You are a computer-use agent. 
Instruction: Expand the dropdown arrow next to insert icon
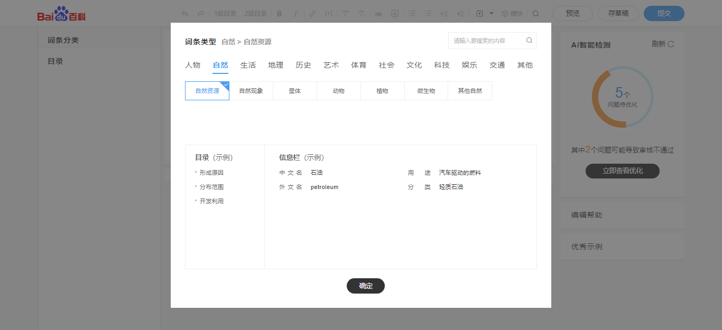492,13
